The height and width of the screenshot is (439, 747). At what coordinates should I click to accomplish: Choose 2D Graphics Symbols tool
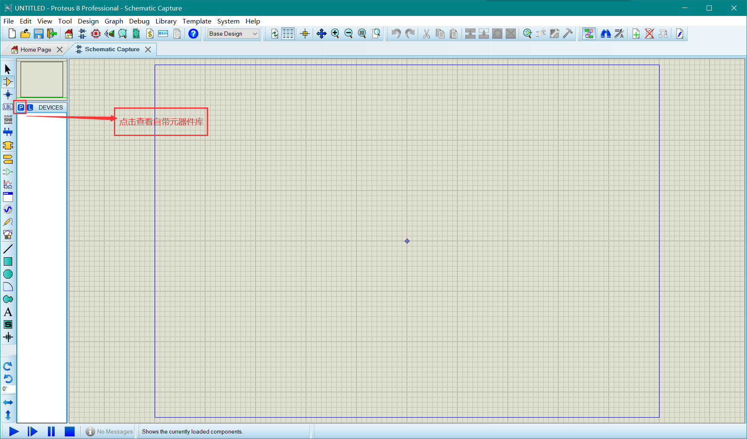click(8, 324)
